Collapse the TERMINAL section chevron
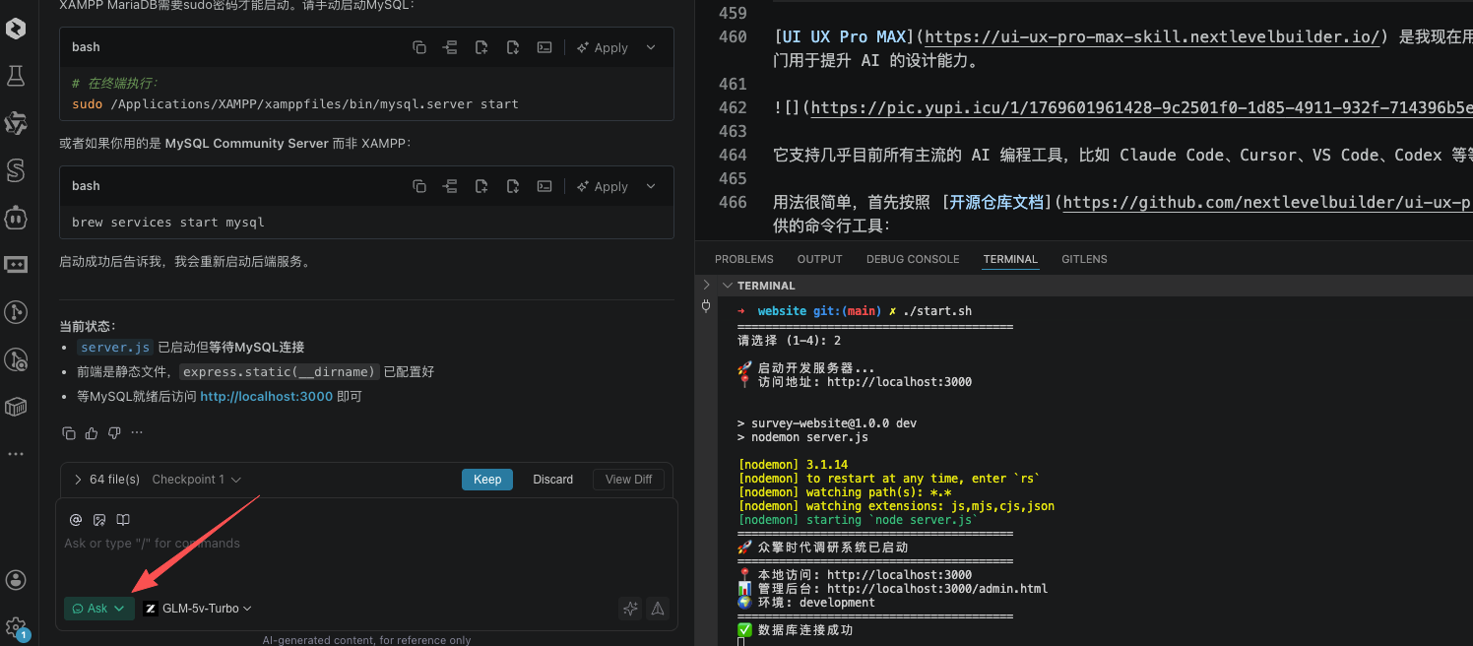The height and width of the screenshot is (646, 1473). tap(727, 286)
